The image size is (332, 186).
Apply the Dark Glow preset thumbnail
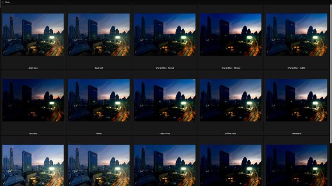(x=33, y=100)
